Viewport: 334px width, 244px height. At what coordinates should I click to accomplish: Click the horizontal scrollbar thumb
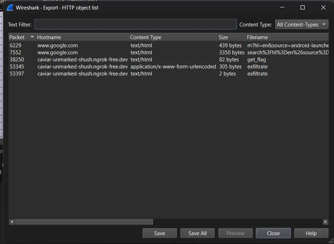[84, 222]
